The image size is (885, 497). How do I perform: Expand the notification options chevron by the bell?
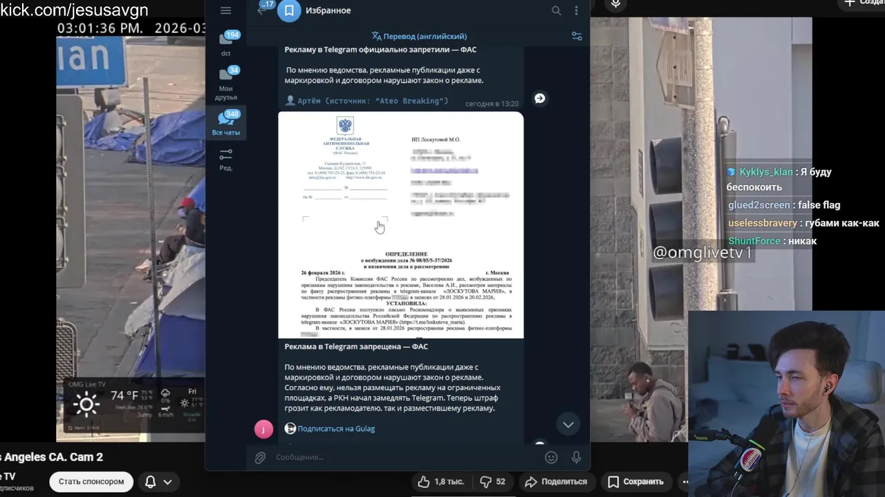click(167, 482)
